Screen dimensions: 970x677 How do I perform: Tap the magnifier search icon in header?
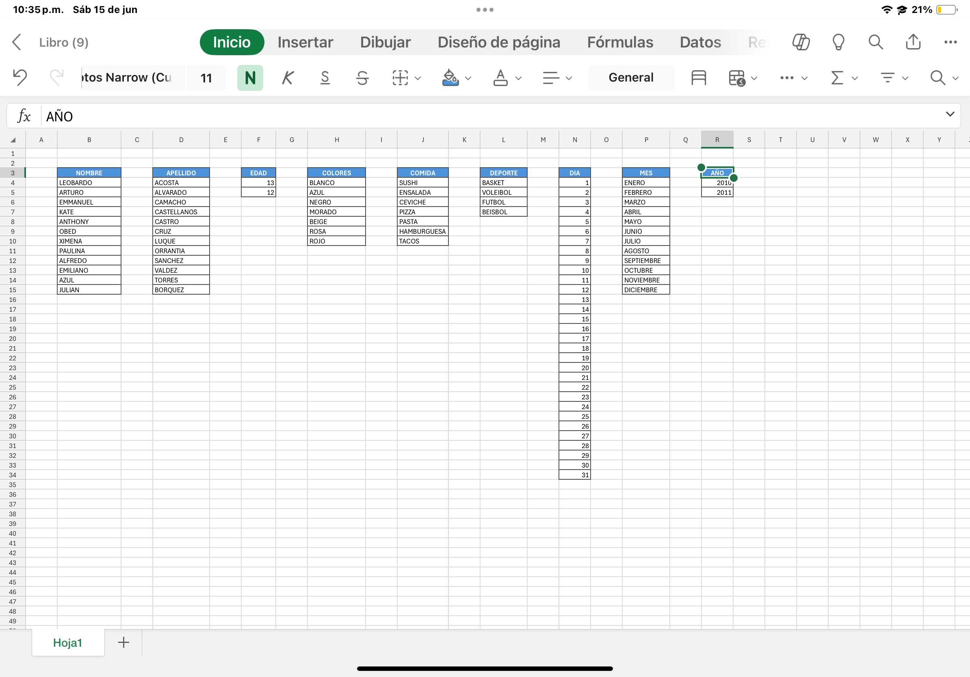pos(875,42)
